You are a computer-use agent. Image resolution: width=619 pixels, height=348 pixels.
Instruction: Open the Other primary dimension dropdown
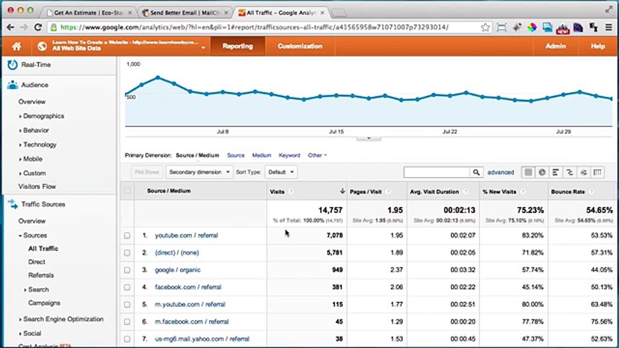tap(317, 155)
